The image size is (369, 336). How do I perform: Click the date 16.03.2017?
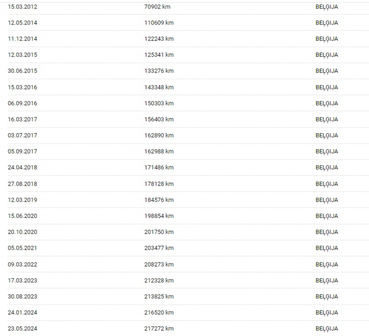(22, 119)
